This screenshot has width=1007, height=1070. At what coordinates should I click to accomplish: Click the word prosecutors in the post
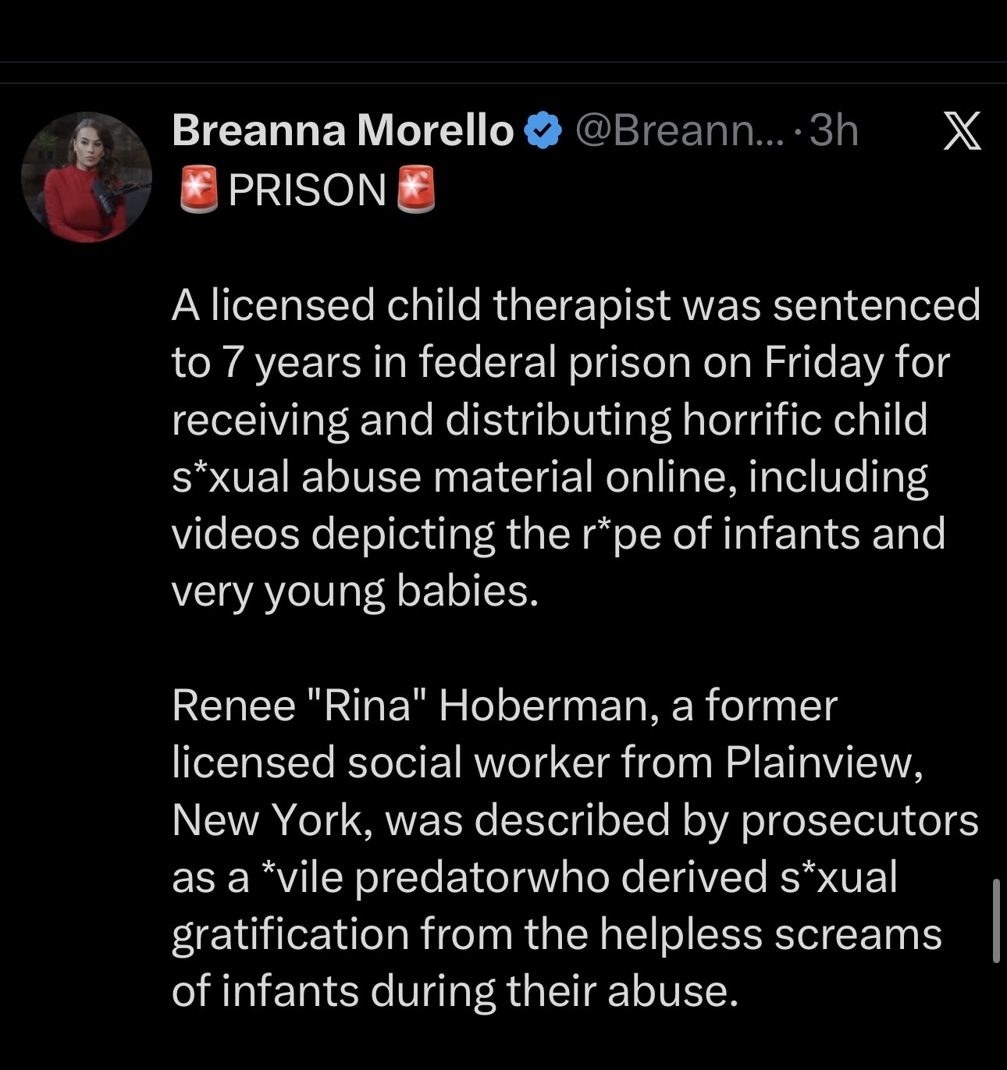(859, 819)
